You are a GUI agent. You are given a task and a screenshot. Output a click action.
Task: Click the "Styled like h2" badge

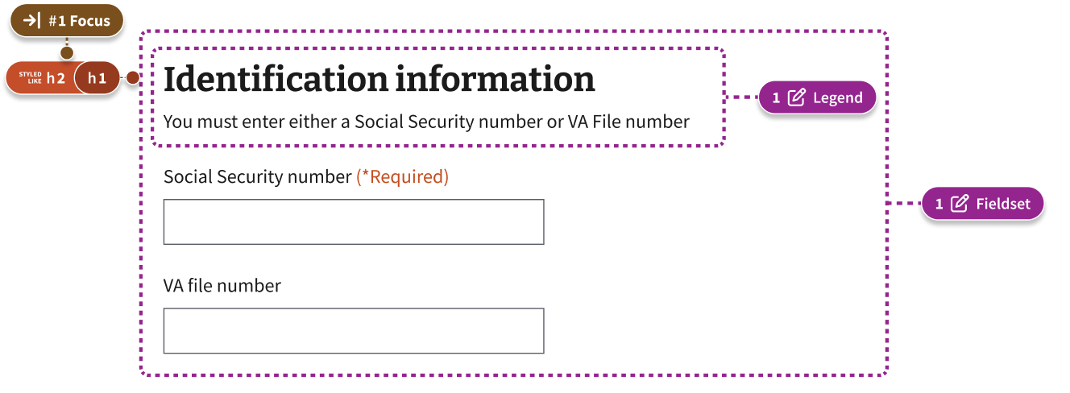(x=41, y=78)
